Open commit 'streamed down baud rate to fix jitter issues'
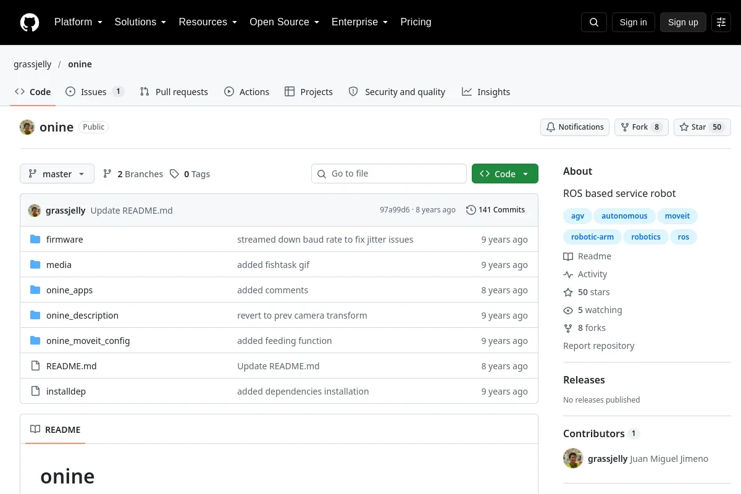 tap(325, 240)
